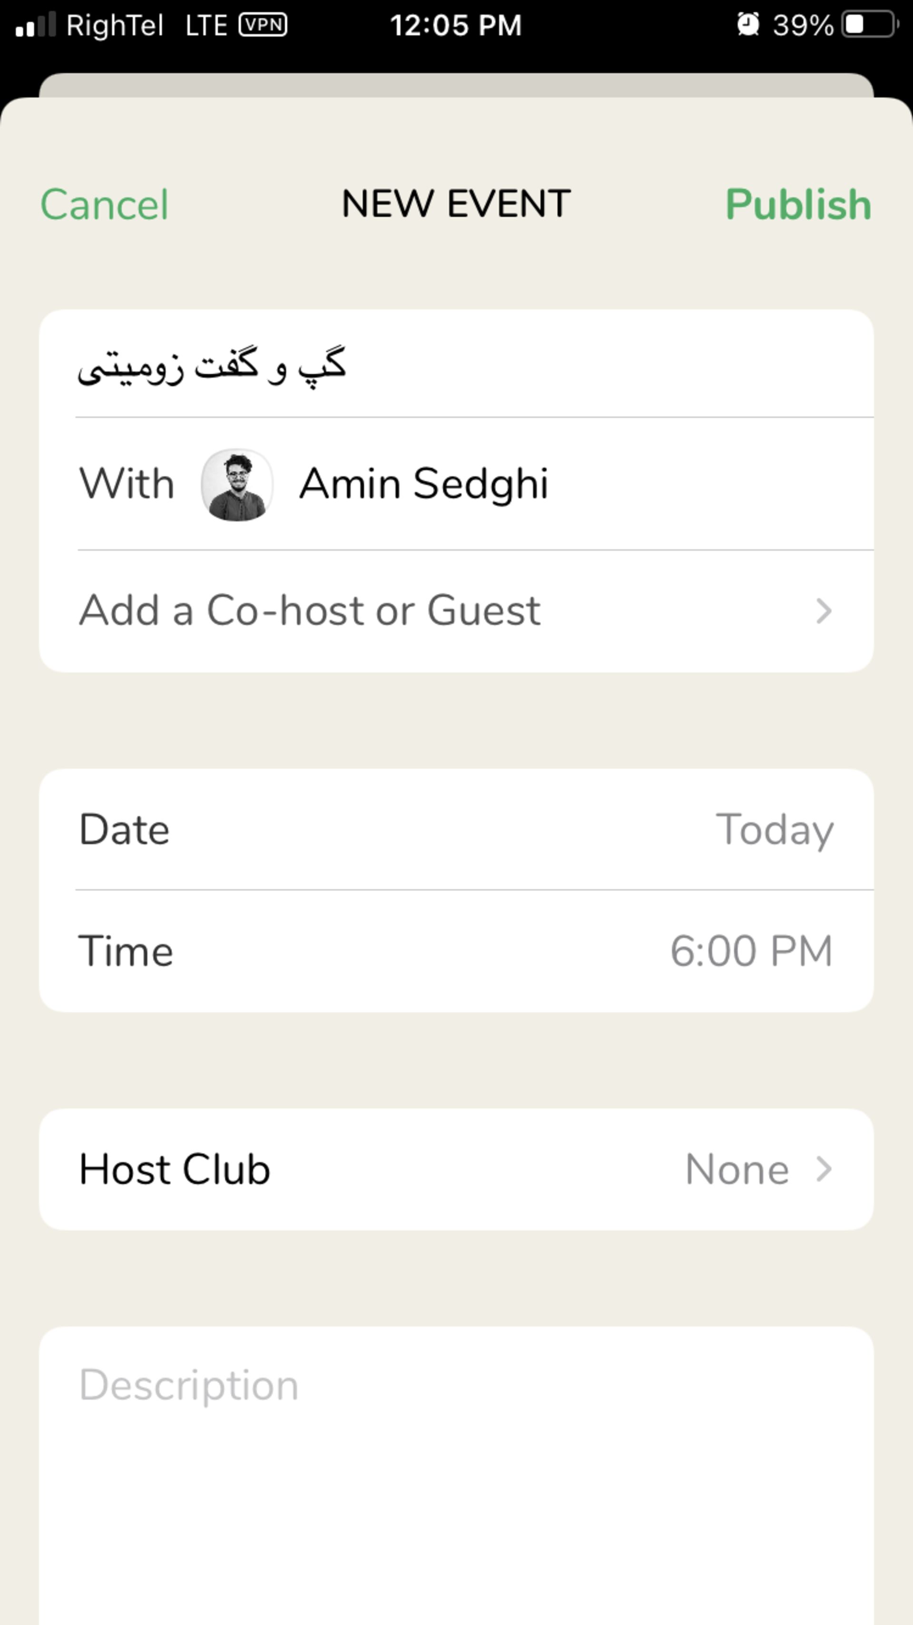Tap the cellular signal bars icon
913x1625 pixels.
[35, 25]
